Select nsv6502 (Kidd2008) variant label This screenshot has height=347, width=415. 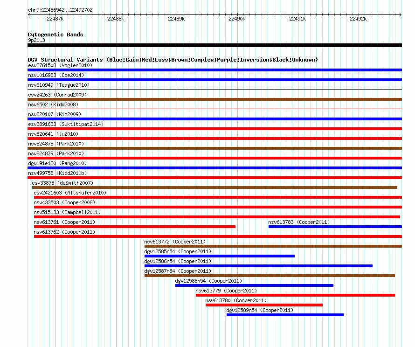pos(53,104)
